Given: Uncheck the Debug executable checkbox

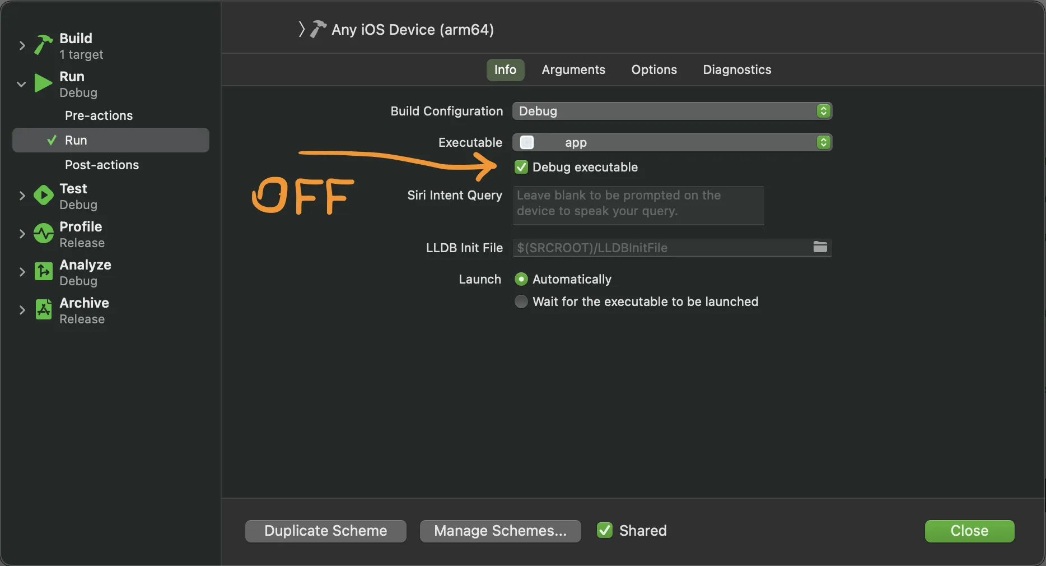Looking at the screenshot, I should click(521, 167).
